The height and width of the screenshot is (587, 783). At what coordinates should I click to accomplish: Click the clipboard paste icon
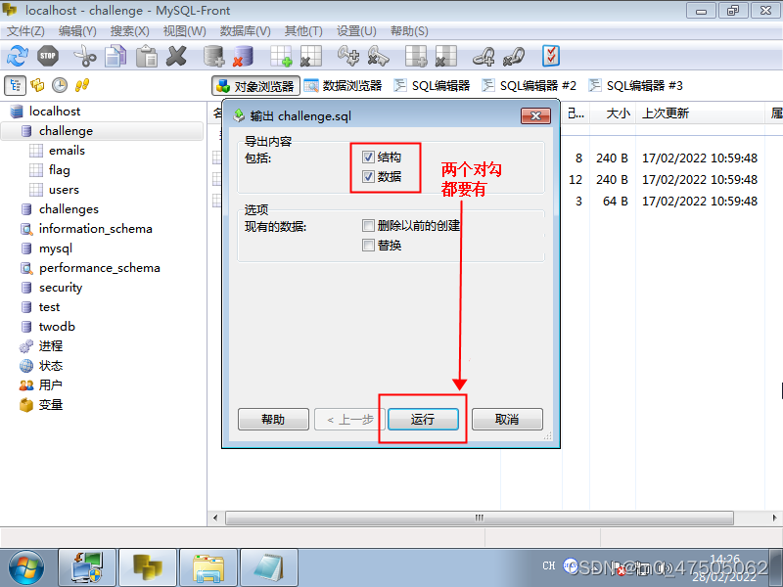click(x=146, y=56)
